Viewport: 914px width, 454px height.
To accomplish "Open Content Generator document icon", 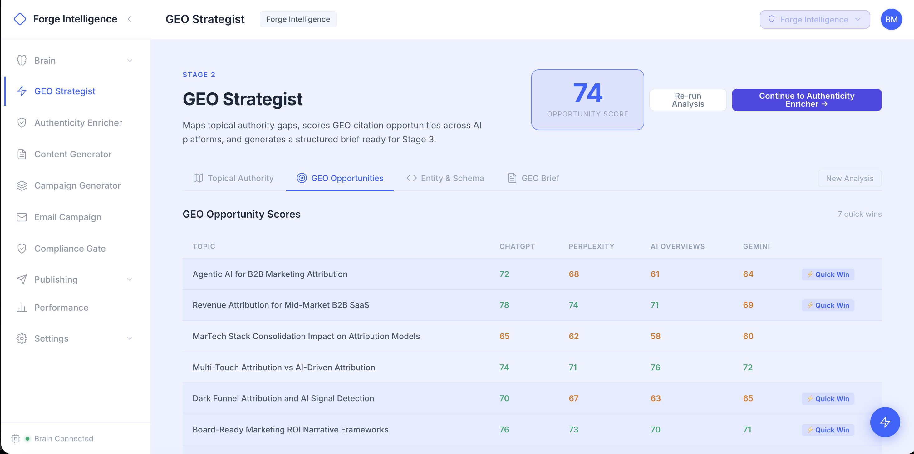I will (x=22, y=155).
